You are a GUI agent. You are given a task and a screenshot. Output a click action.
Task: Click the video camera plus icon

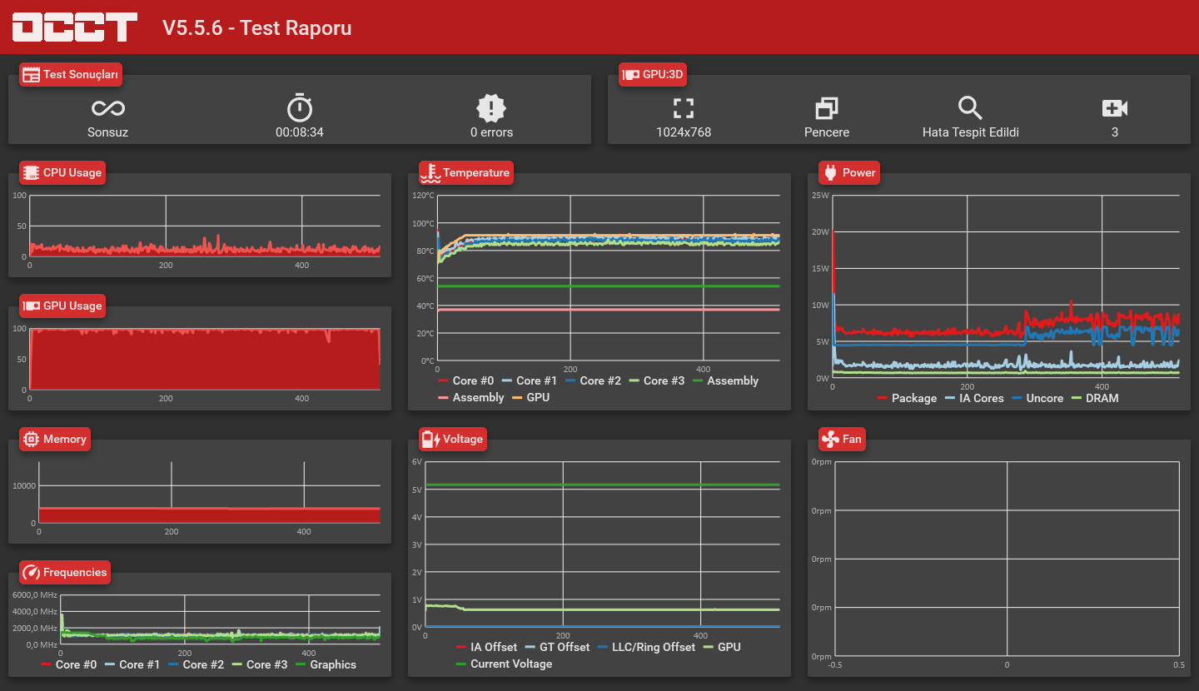point(1115,108)
